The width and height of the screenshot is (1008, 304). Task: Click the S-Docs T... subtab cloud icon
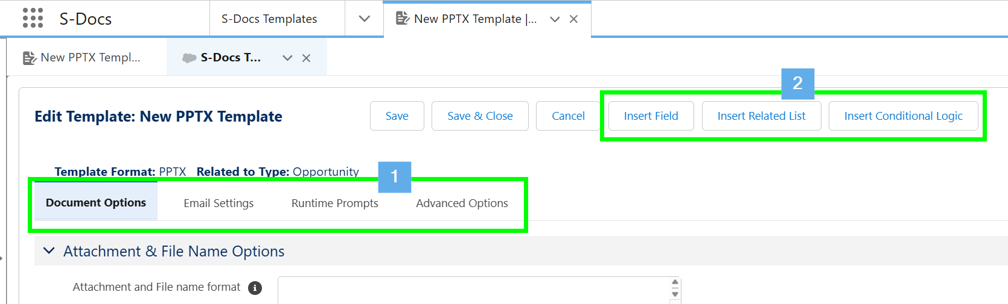(189, 58)
